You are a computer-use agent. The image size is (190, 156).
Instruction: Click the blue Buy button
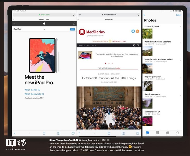pos(73,29)
